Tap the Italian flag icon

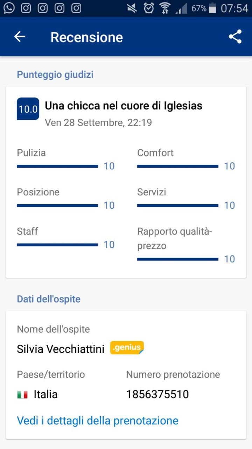[x=22, y=395]
